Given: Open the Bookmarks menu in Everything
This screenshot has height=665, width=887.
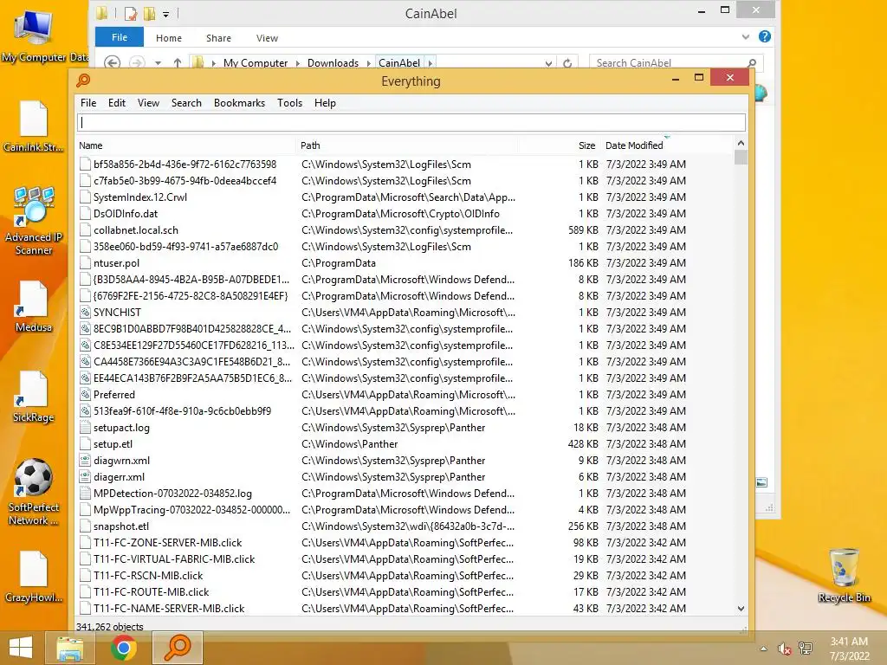Looking at the screenshot, I should pyautogui.click(x=239, y=103).
